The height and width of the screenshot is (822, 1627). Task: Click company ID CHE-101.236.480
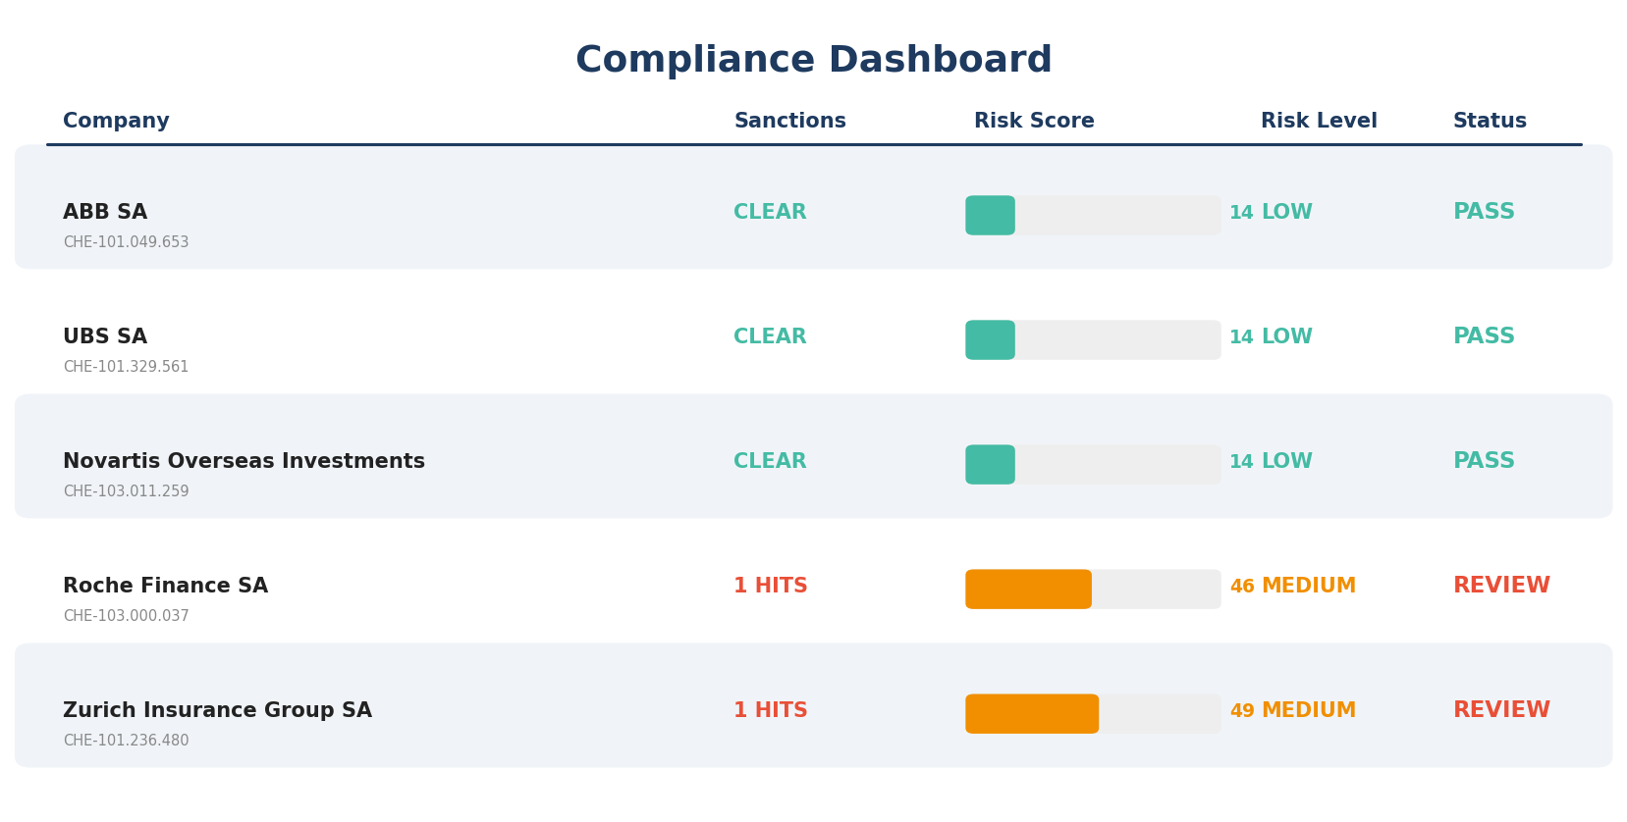pyautogui.click(x=126, y=741)
